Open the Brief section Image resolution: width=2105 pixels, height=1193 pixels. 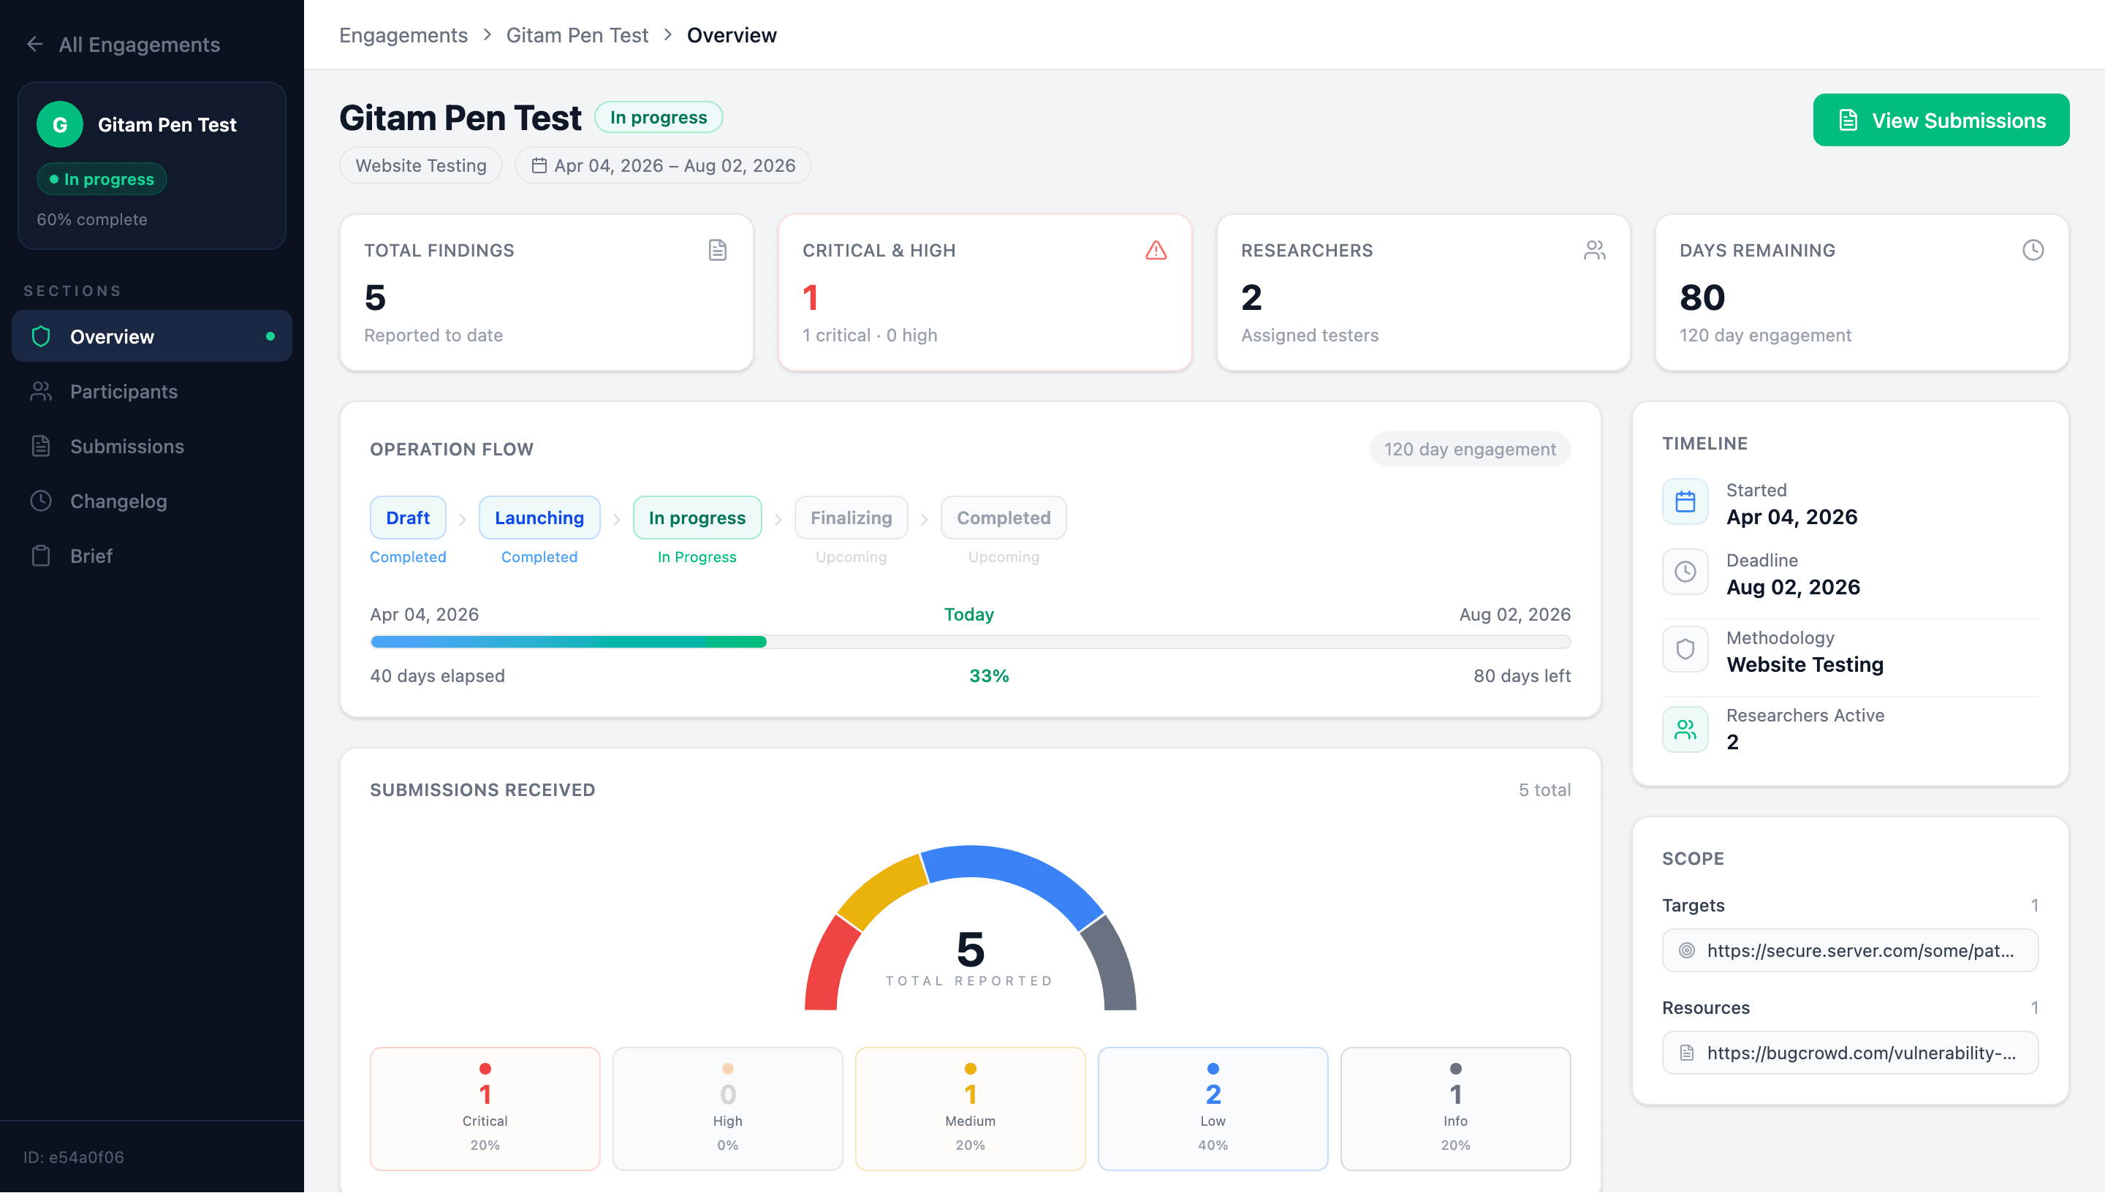click(151, 556)
